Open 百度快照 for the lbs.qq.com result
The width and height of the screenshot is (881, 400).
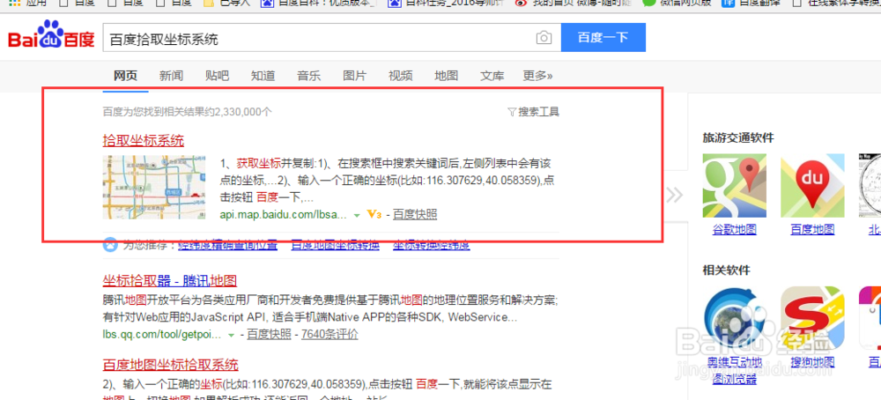click(269, 335)
